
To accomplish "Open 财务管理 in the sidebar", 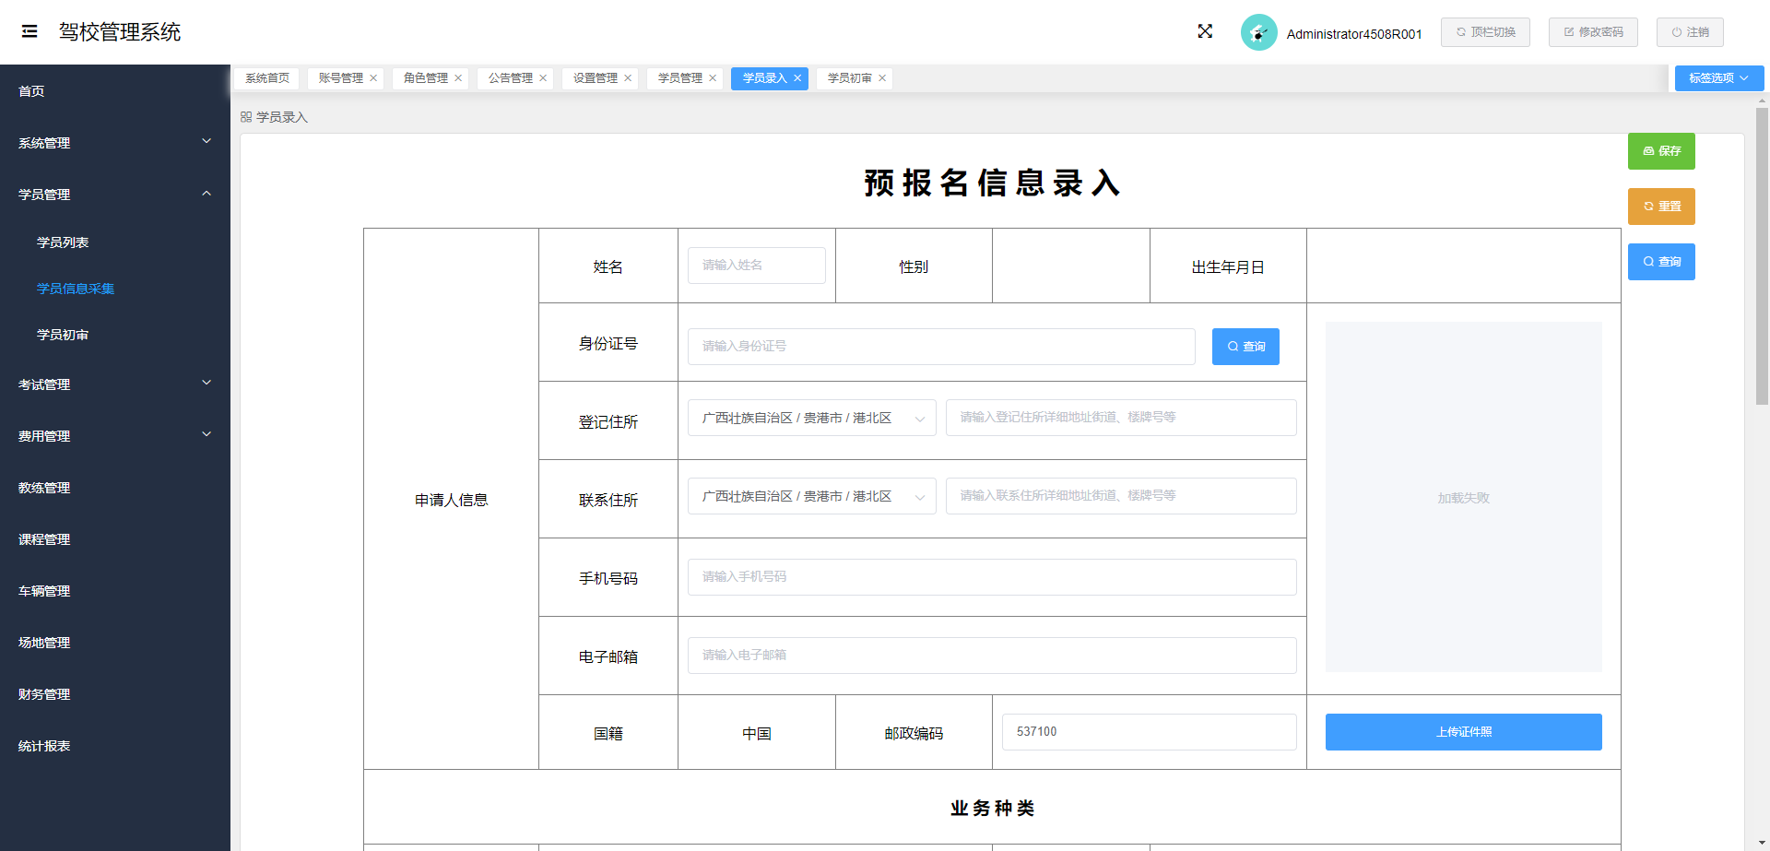I will (115, 694).
